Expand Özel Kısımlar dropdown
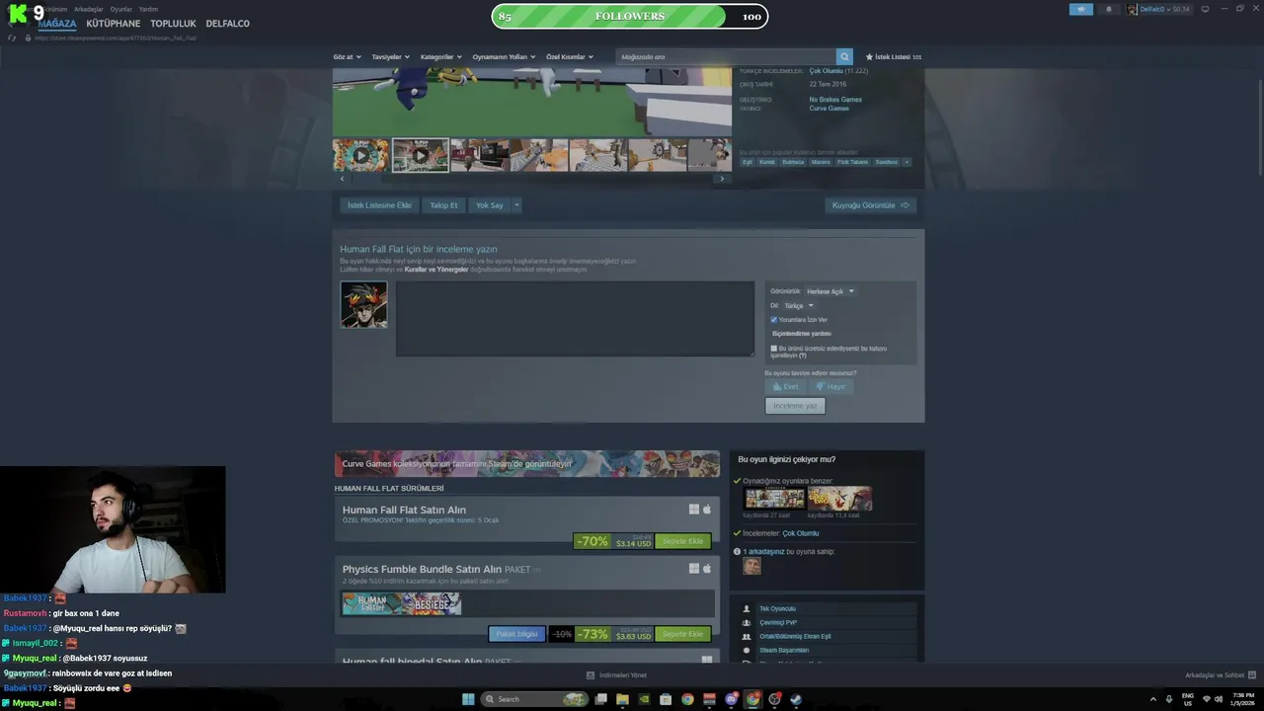This screenshot has width=1264, height=711. pyautogui.click(x=570, y=56)
